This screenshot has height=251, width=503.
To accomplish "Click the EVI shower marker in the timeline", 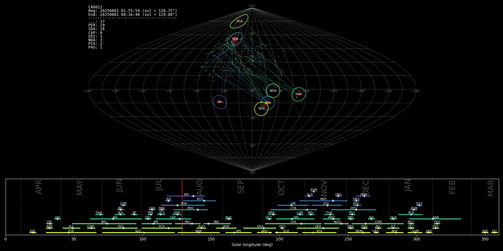I will coord(495,233).
